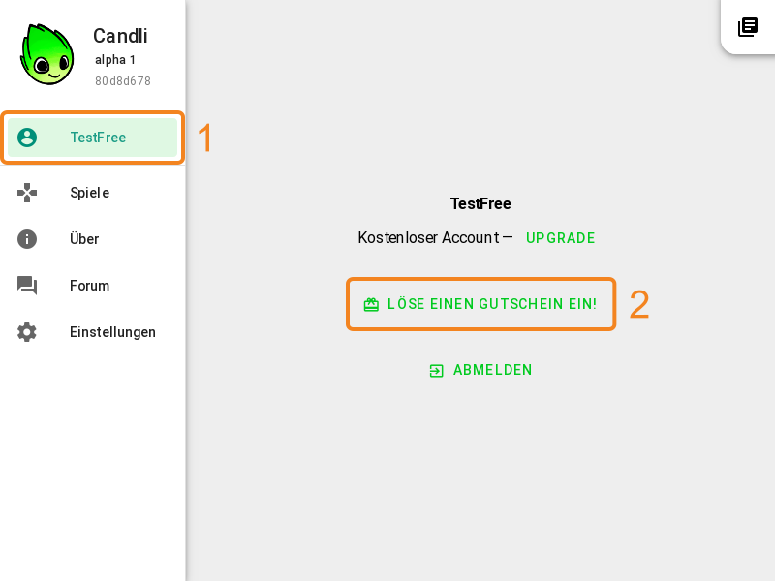Click the info icon next to Über

(27, 239)
